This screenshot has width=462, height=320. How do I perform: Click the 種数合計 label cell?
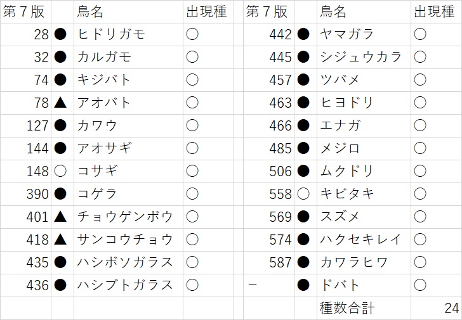pos(346,309)
